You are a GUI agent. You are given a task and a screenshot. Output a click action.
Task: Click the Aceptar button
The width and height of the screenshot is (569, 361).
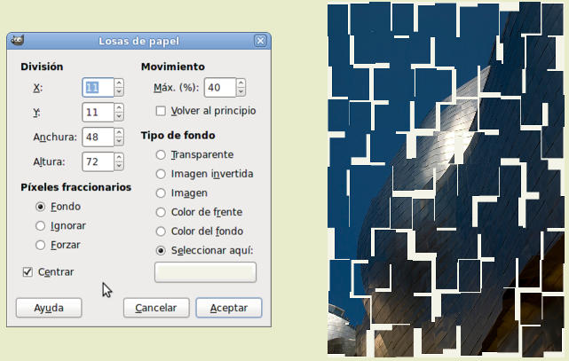point(229,308)
